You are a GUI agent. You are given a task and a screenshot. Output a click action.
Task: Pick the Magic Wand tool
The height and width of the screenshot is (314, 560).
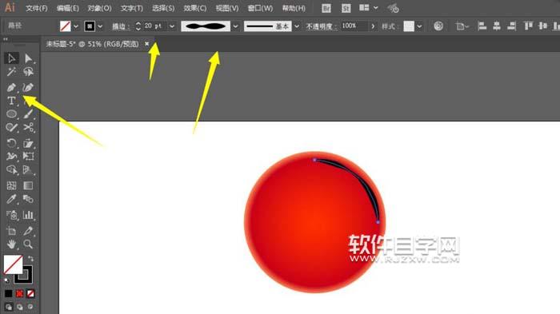[x=11, y=72]
